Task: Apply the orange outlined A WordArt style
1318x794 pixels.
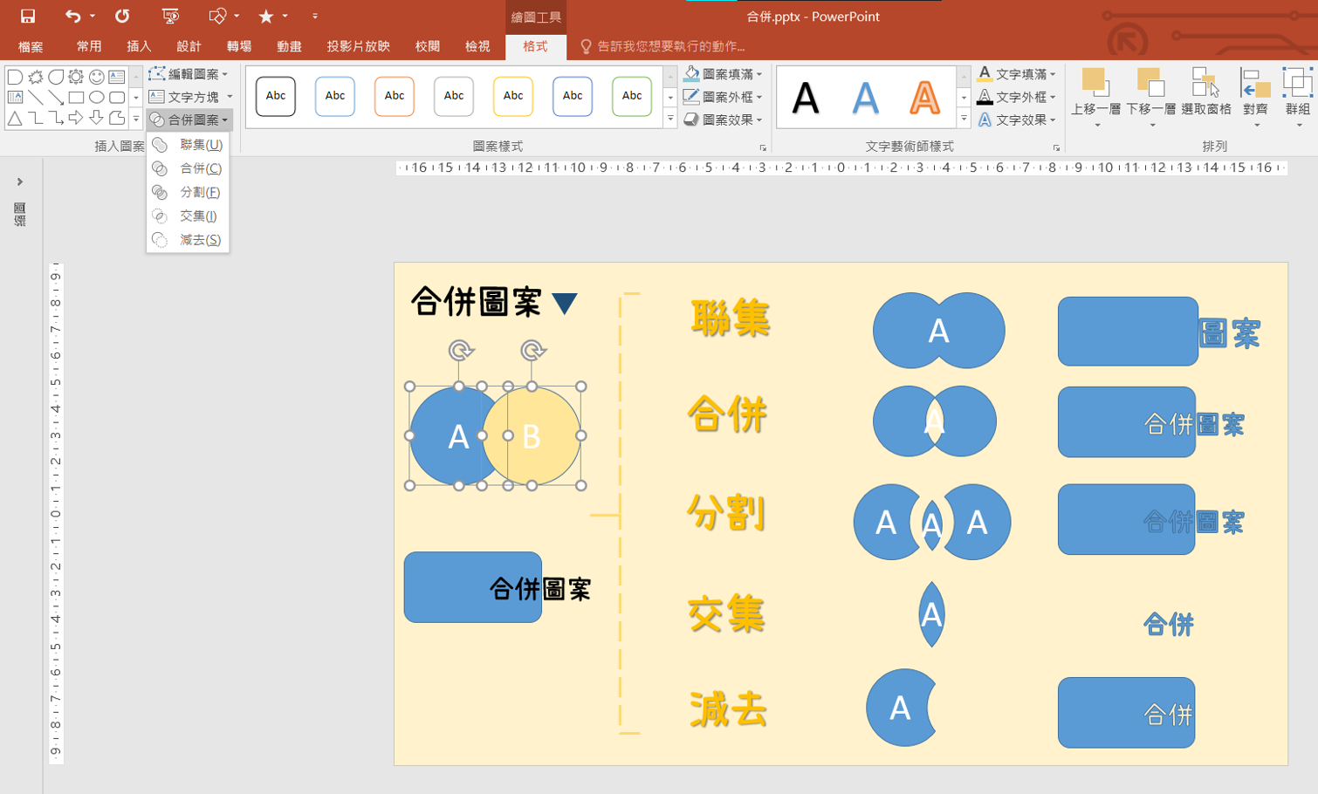Action: tap(924, 97)
